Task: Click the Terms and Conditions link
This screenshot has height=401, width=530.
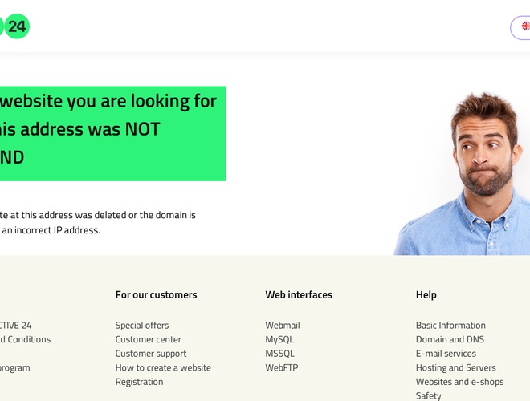Action: pyautogui.click(x=24, y=339)
